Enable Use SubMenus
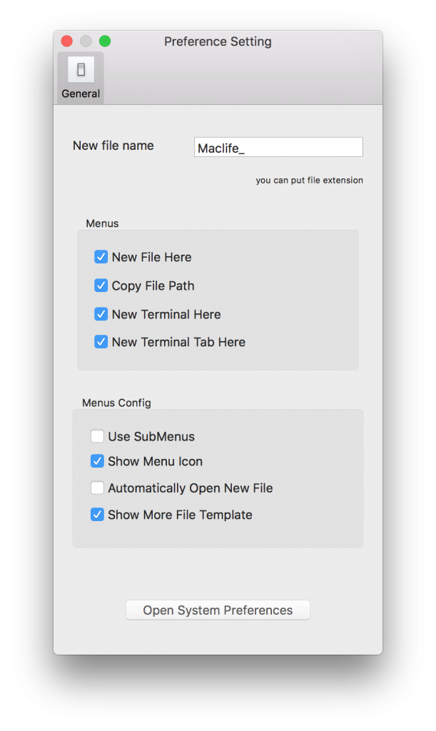 [97, 435]
